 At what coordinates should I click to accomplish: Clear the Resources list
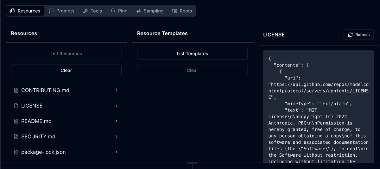pyautogui.click(x=66, y=71)
